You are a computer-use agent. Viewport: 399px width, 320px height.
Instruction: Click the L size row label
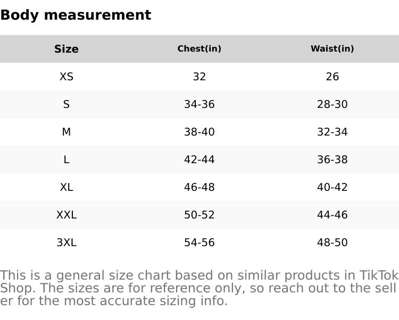(66, 159)
